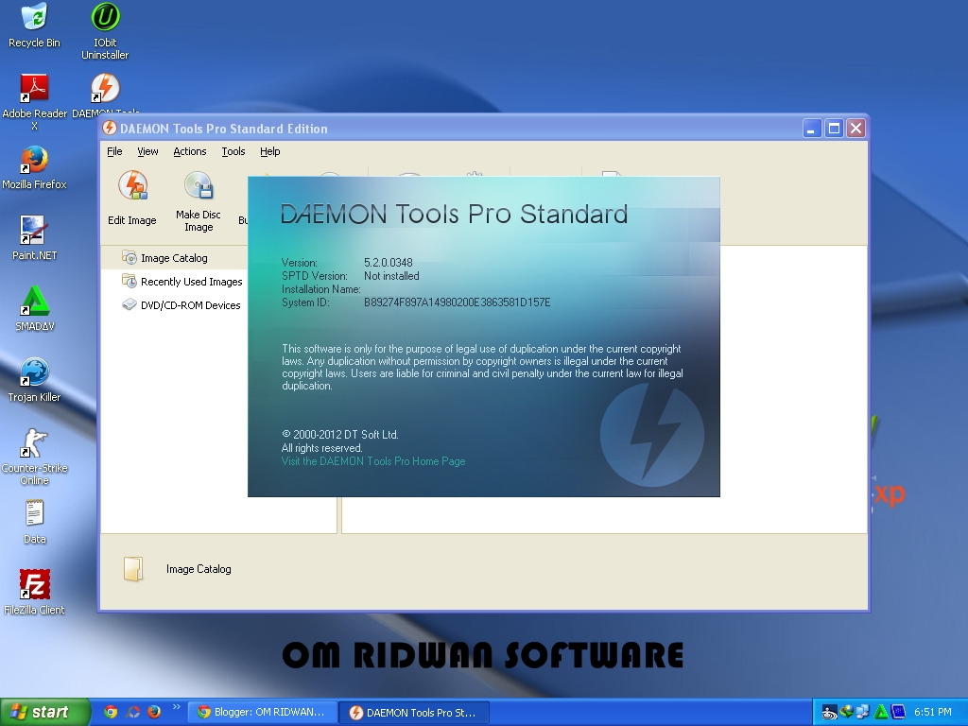The width and height of the screenshot is (968, 726).
Task: Select Image Catalog in the tree
Action: tap(174, 258)
